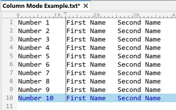Viewport: 176px width, 110px height.
Task: Click "Second Name" on line 6
Action: pyautogui.click(x=139, y=65)
